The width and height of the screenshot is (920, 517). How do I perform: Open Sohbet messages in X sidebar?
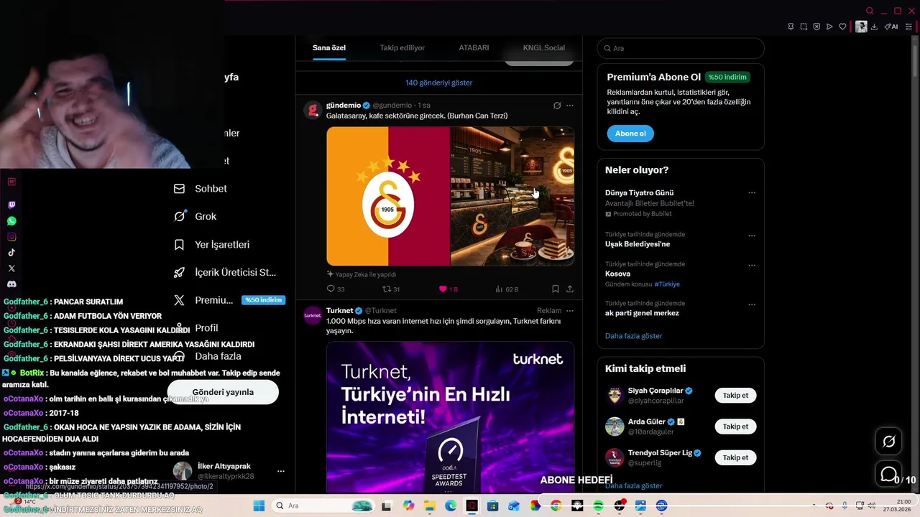coord(201,189)
